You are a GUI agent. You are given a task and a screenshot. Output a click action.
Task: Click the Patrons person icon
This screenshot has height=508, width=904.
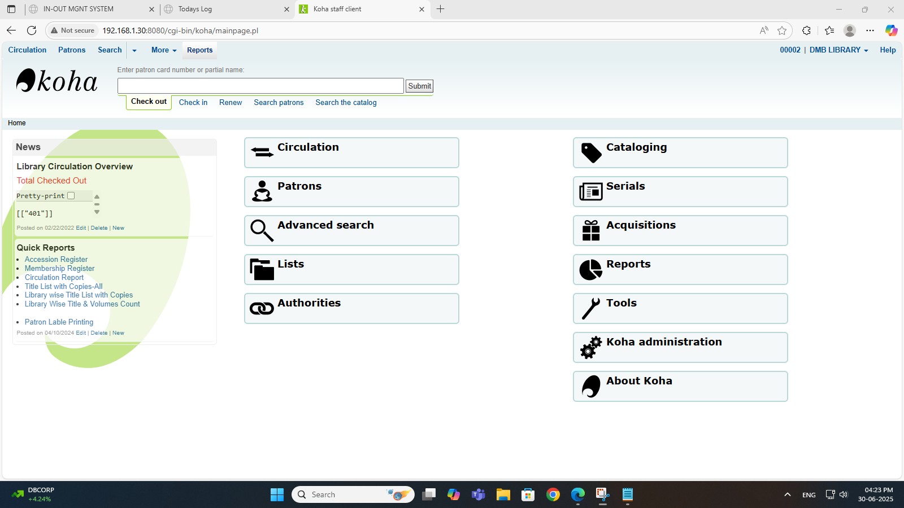click(x=262, y=191)
